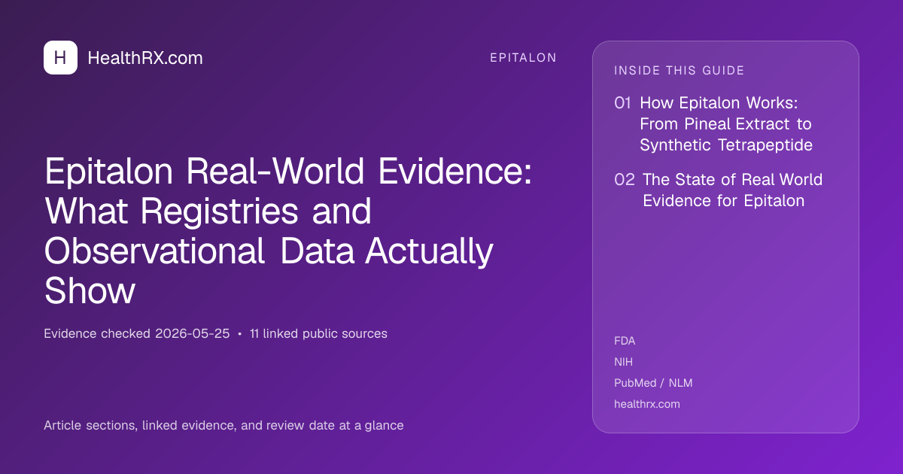
Task: Click 'Evidence checked 2026-05-25' text
Action: point(137,333)
